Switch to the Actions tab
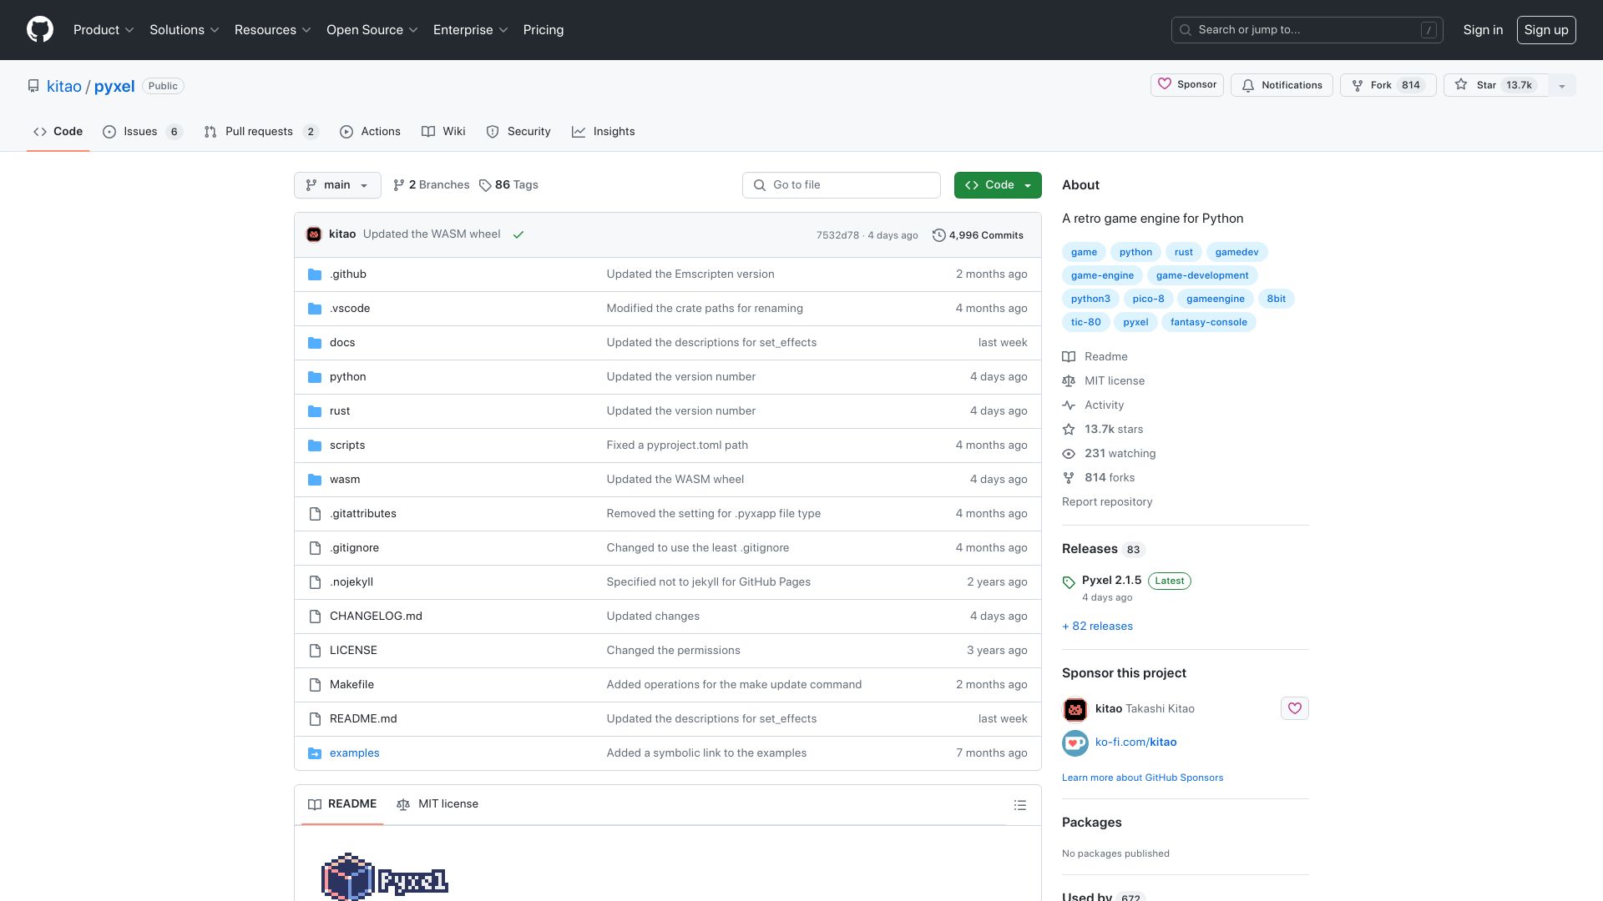Screen dimensions: 1603x901 click(x=371, y=132)
